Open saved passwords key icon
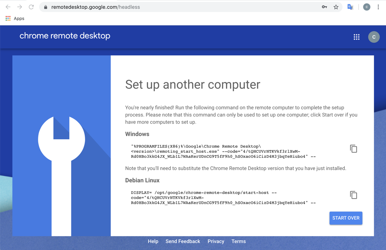 pos(325,7)
